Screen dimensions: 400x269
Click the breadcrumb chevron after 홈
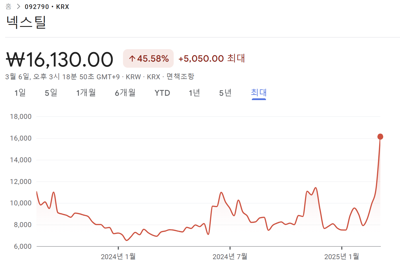tap(19, 6)
